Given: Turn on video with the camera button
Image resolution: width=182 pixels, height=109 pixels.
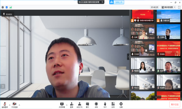Looking at the screenshot, I should tap(14, 105).
